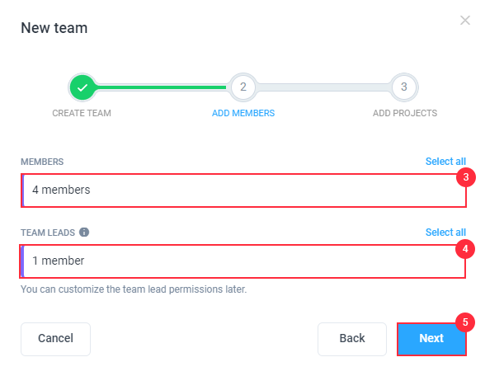This screenshot has width=485, height=376.
Task: Click the Team Leads info icon
Action: tap(84, 232)
